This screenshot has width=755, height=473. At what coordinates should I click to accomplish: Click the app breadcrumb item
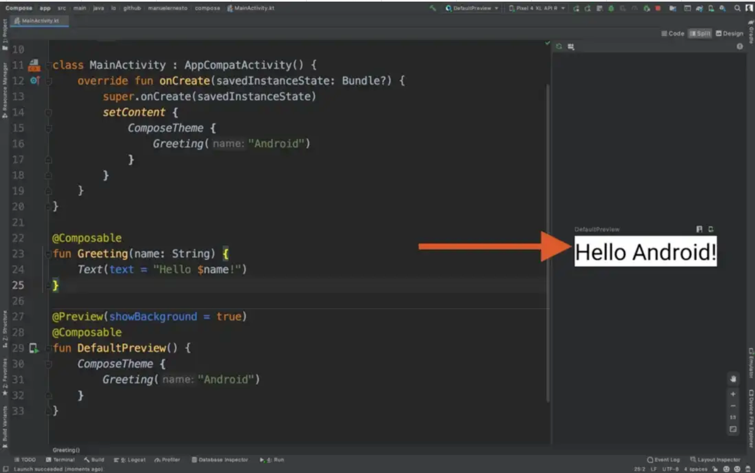coord(45,8)
